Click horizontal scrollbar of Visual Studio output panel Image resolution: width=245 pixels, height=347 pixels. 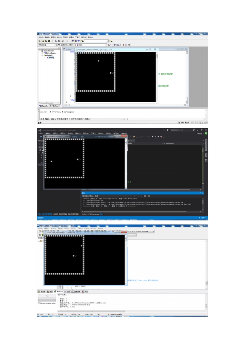coord(141,211)
